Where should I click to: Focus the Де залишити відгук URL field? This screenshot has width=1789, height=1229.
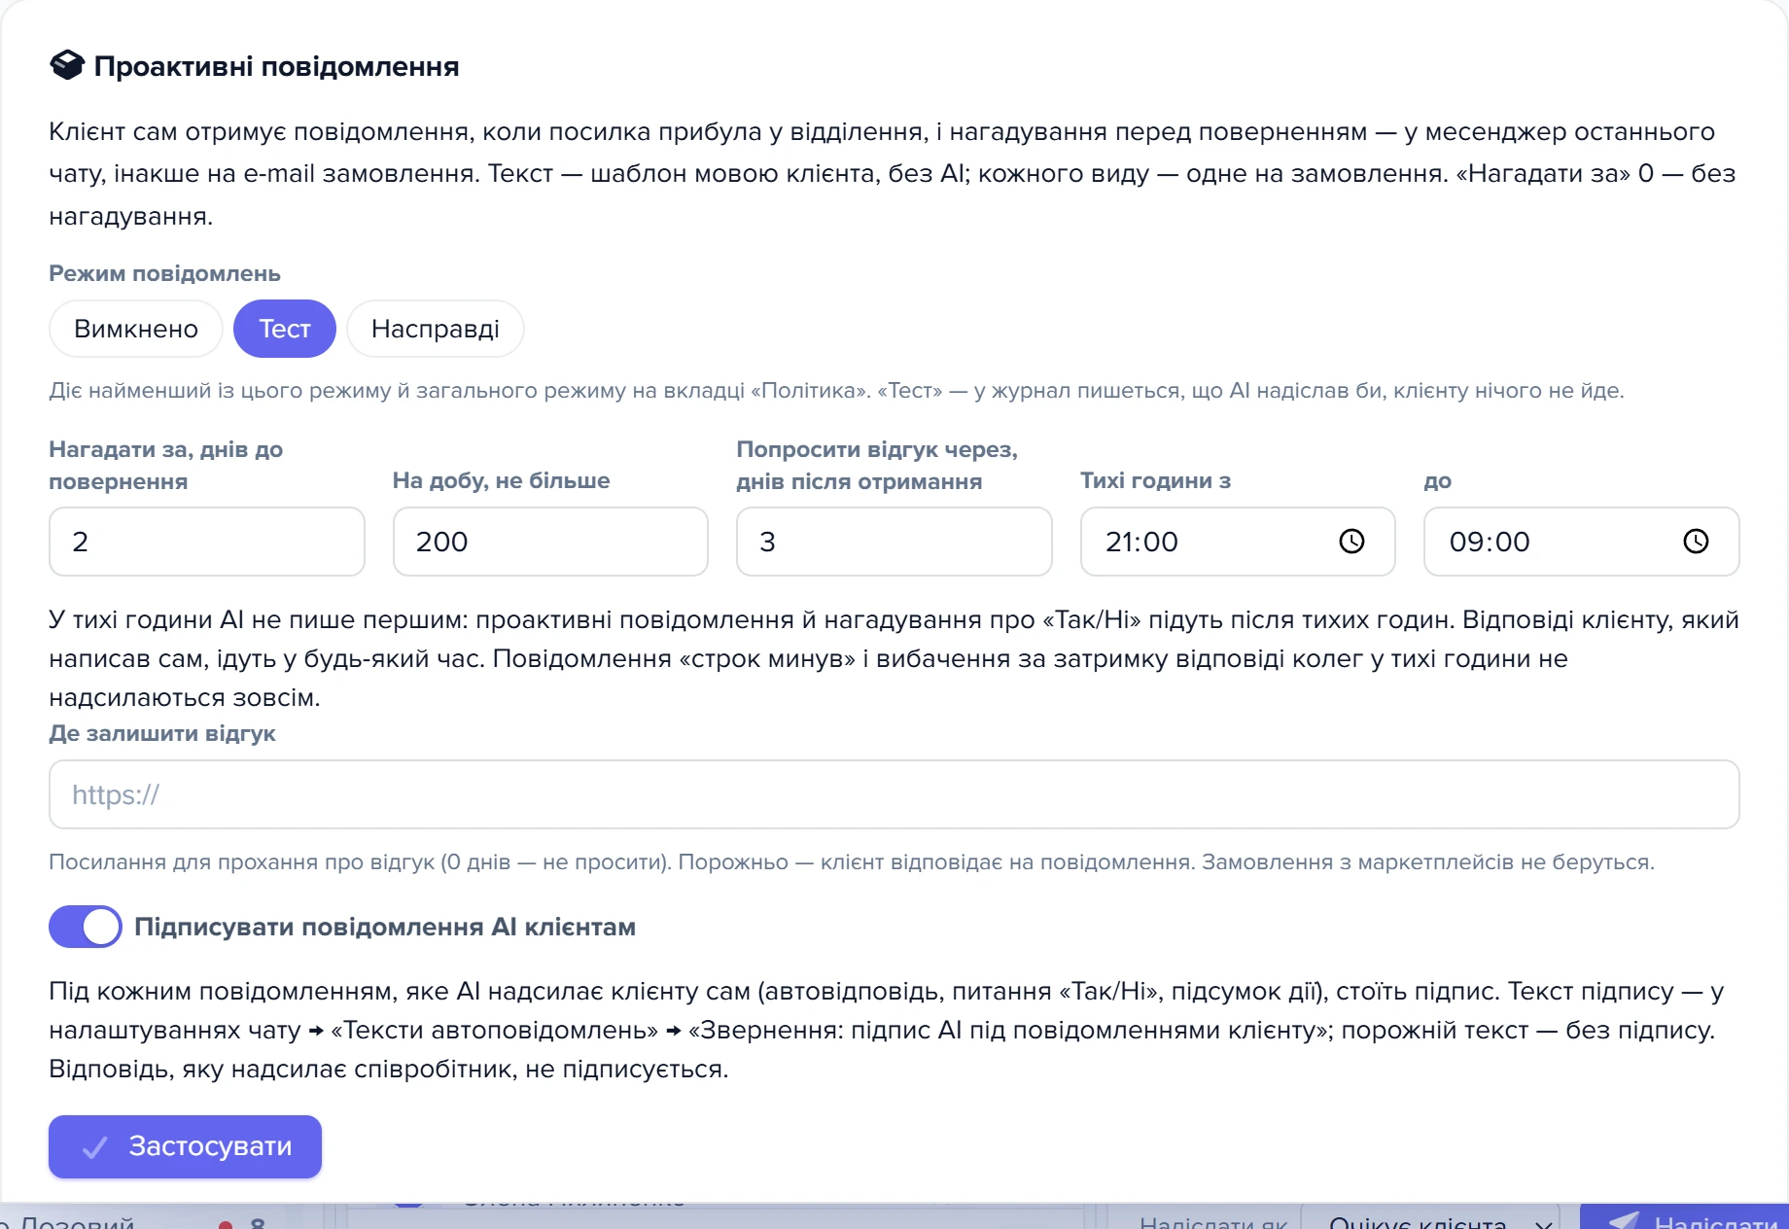click(894, 794)
